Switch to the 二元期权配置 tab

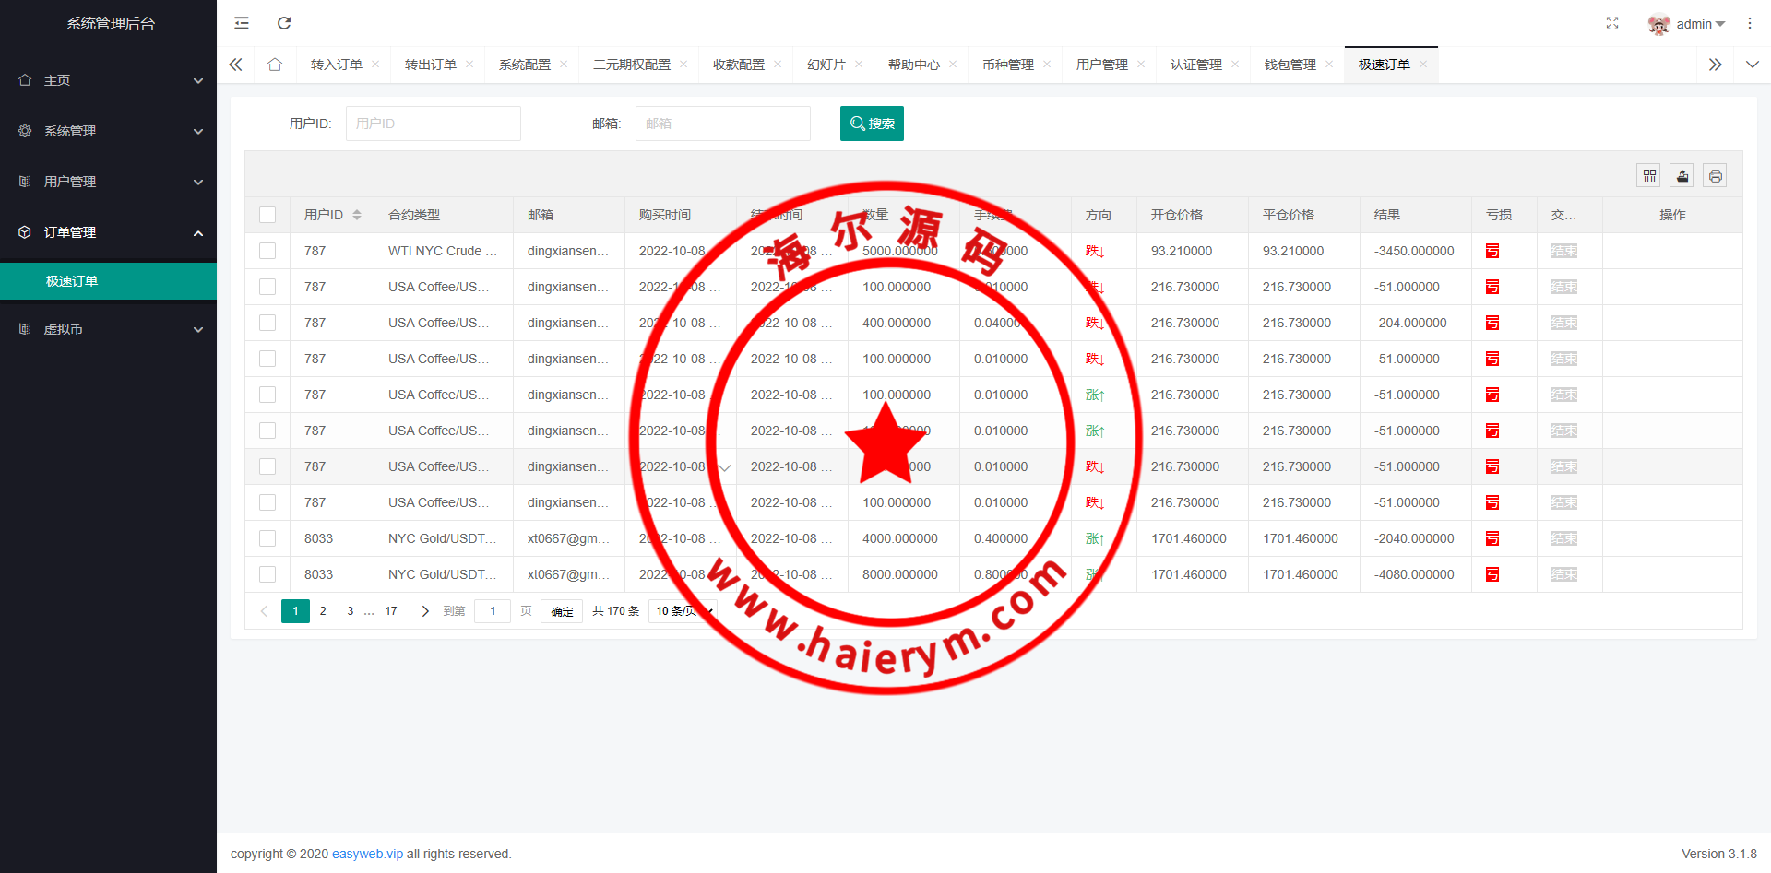pyautogui.click(x=631, y=65)
